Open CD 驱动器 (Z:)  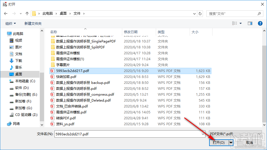pos(26,115)
